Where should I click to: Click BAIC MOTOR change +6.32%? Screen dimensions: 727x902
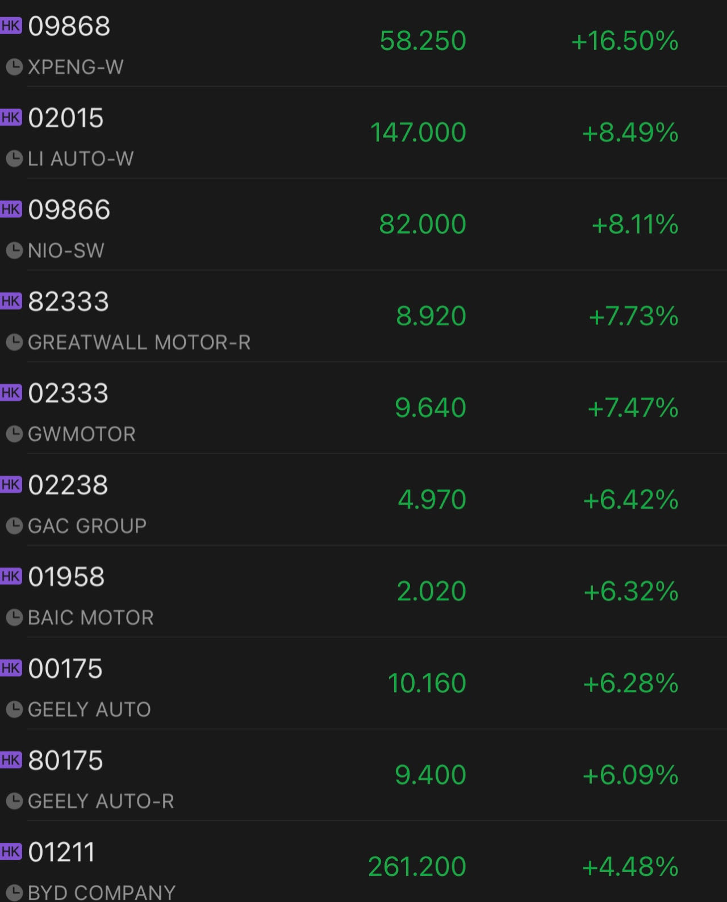631,592
